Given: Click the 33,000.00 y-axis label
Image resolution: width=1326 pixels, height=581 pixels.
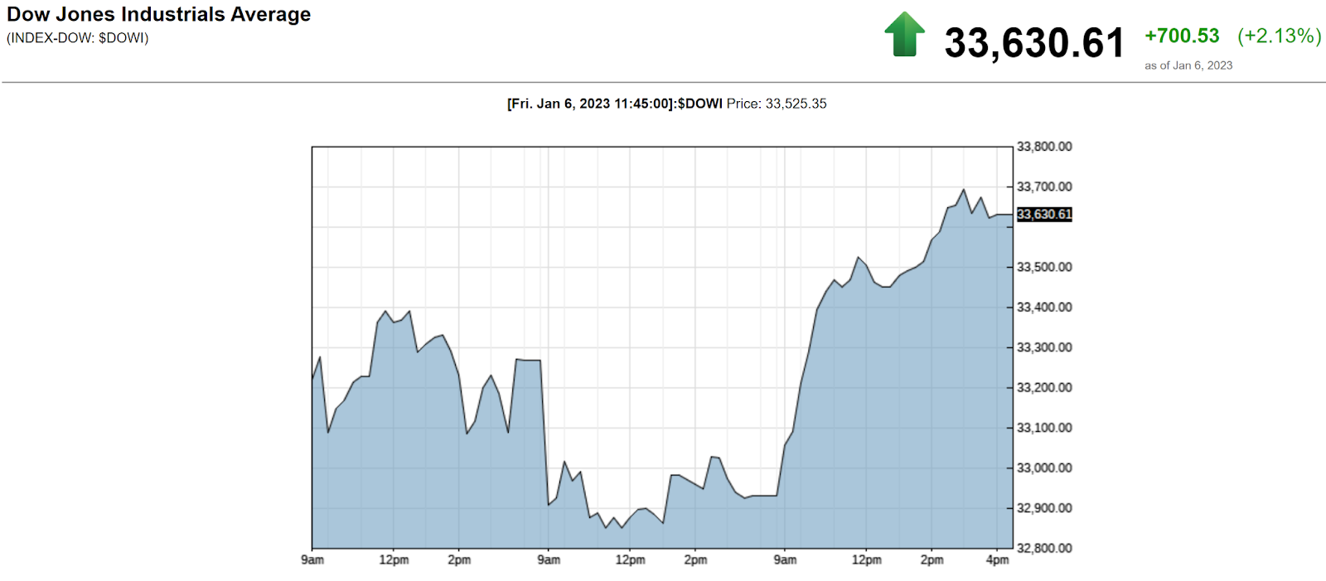Looking at the screenshot, I should (1044, 468).
